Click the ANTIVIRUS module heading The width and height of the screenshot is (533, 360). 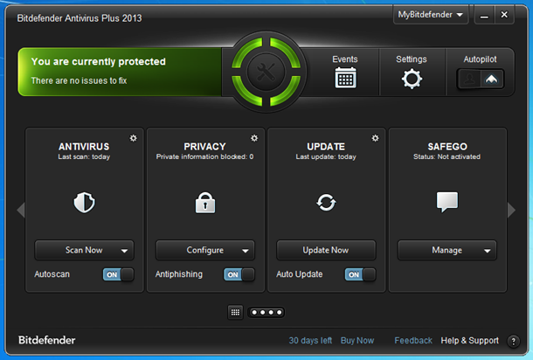tap(84, 147)
